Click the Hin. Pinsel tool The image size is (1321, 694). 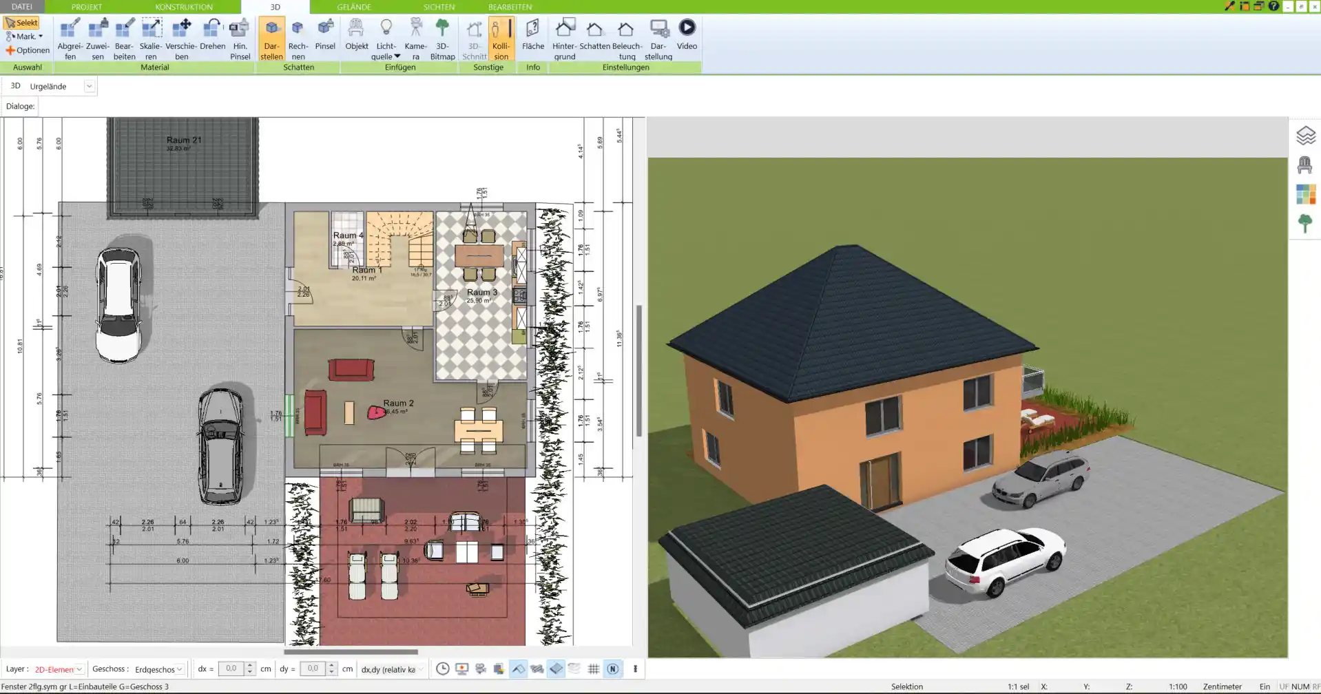[x=240, y=39]
